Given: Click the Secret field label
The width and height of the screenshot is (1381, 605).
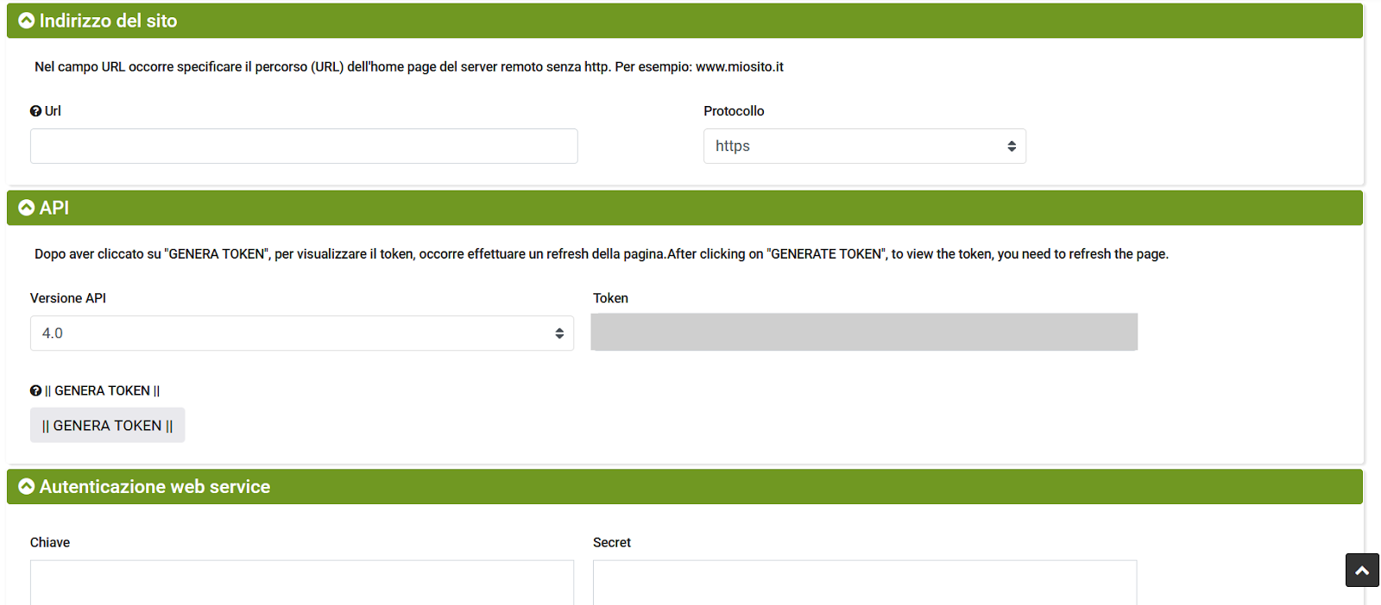Looking at the screenshot, I should [611, 543].
